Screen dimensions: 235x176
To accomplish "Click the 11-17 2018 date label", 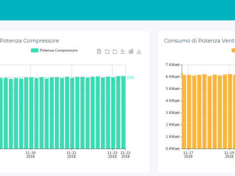I will click(x=188, y=154).
